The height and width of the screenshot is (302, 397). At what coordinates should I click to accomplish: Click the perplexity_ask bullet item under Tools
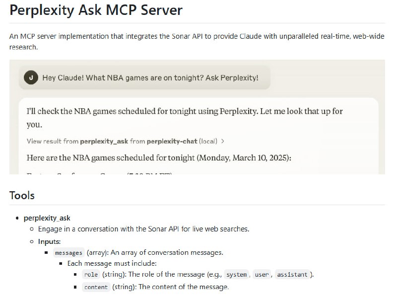(47, 218)
